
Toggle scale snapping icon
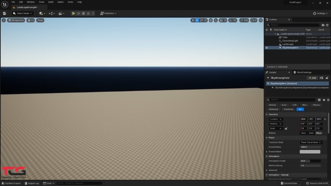242,20
